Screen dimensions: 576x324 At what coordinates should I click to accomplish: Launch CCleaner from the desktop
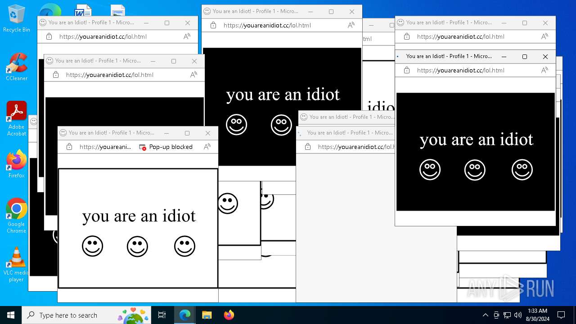pos(16,67)
